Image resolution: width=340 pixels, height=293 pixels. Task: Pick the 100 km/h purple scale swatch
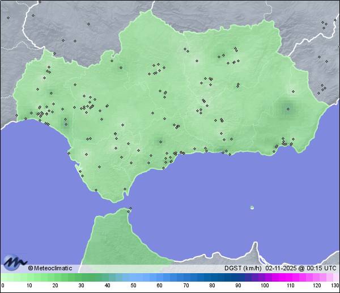click(x=264, y=278)
